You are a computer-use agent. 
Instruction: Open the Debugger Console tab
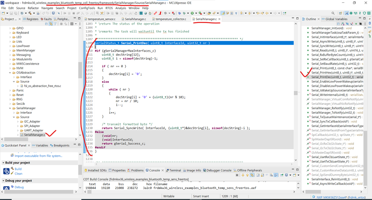click(x=217, y=170)
